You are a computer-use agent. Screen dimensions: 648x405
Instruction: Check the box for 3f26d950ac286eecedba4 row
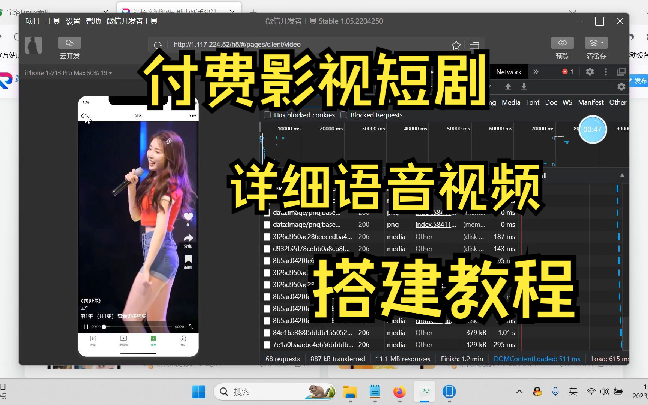(x=267, y=237)
